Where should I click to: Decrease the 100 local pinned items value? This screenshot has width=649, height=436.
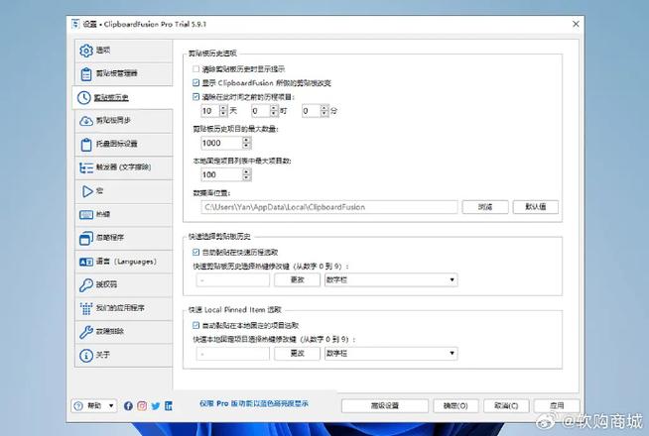click(x=247, y=177)
